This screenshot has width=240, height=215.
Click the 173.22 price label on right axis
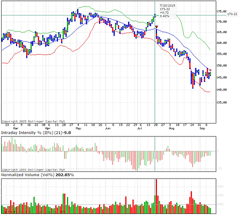point(232,14)
